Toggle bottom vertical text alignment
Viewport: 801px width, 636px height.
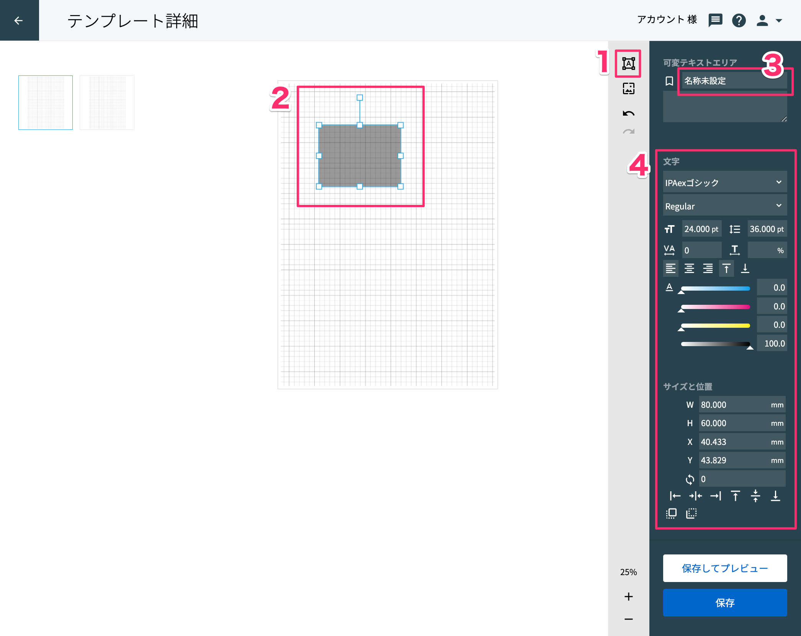click(745, 268)
